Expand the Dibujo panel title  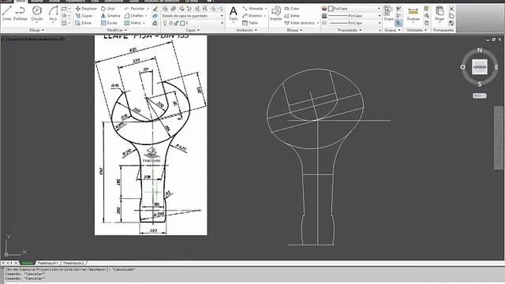(37, 30)
